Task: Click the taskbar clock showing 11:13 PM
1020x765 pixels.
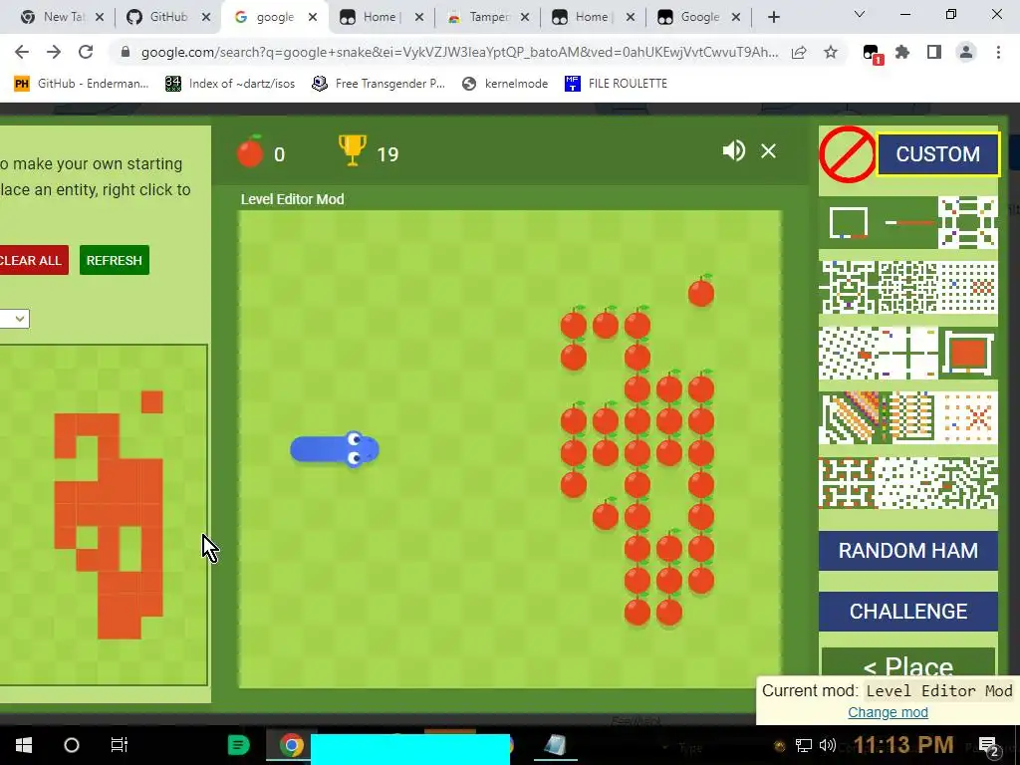Action: [903, 745]
